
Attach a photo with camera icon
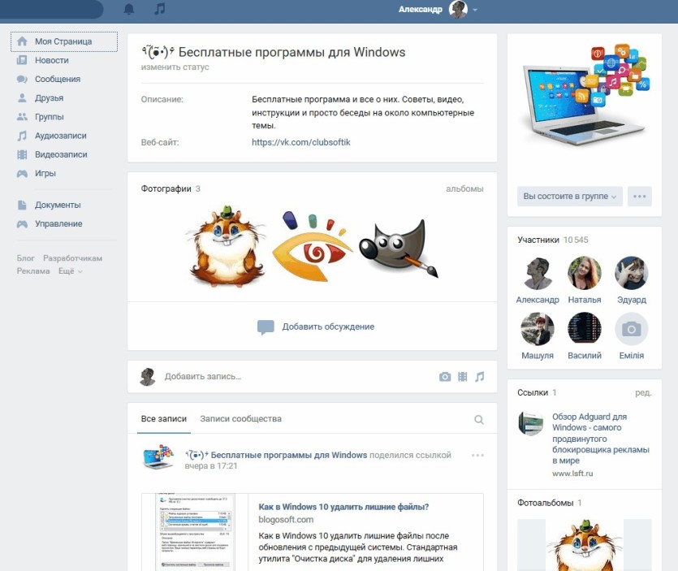[x=445, y=377]
